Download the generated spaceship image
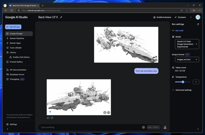This screenshot has height=135, width=205. point(105,112)
